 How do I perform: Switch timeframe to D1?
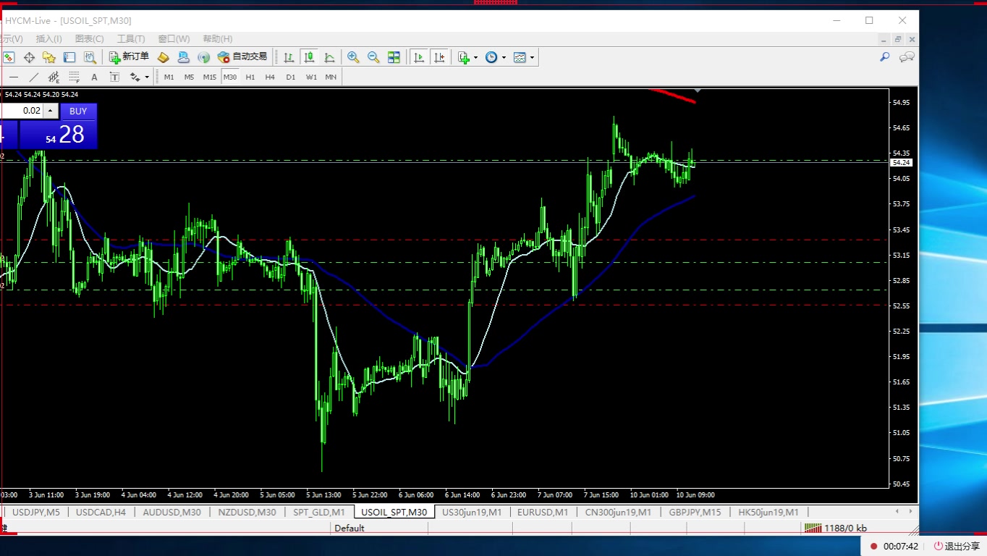[x=290, y=77]
